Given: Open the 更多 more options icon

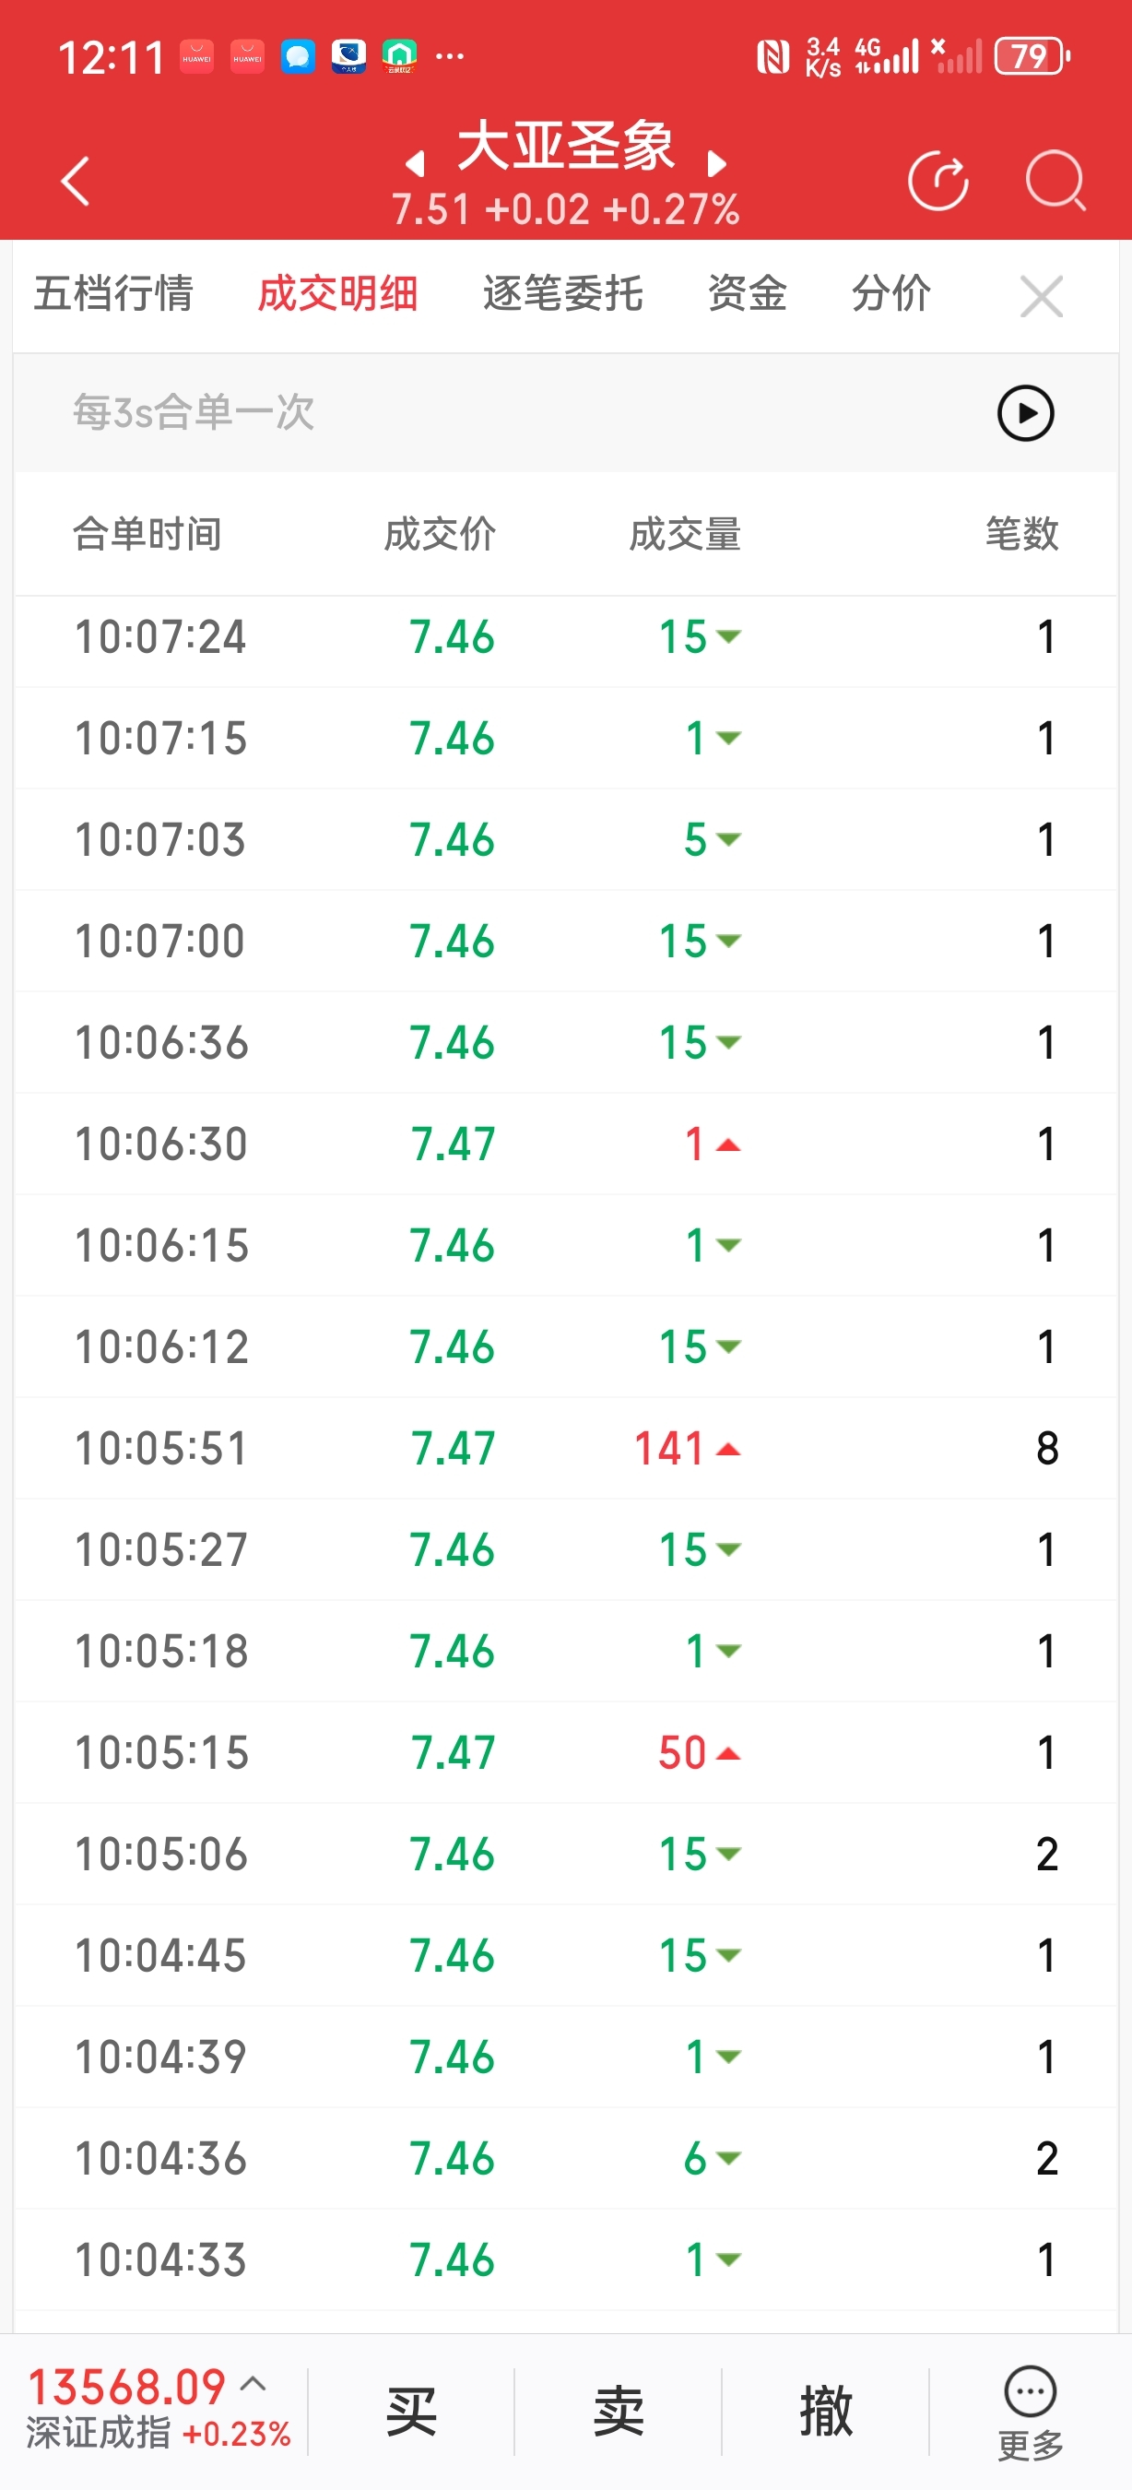Looking at the screenshot, I should 1030,2411.
